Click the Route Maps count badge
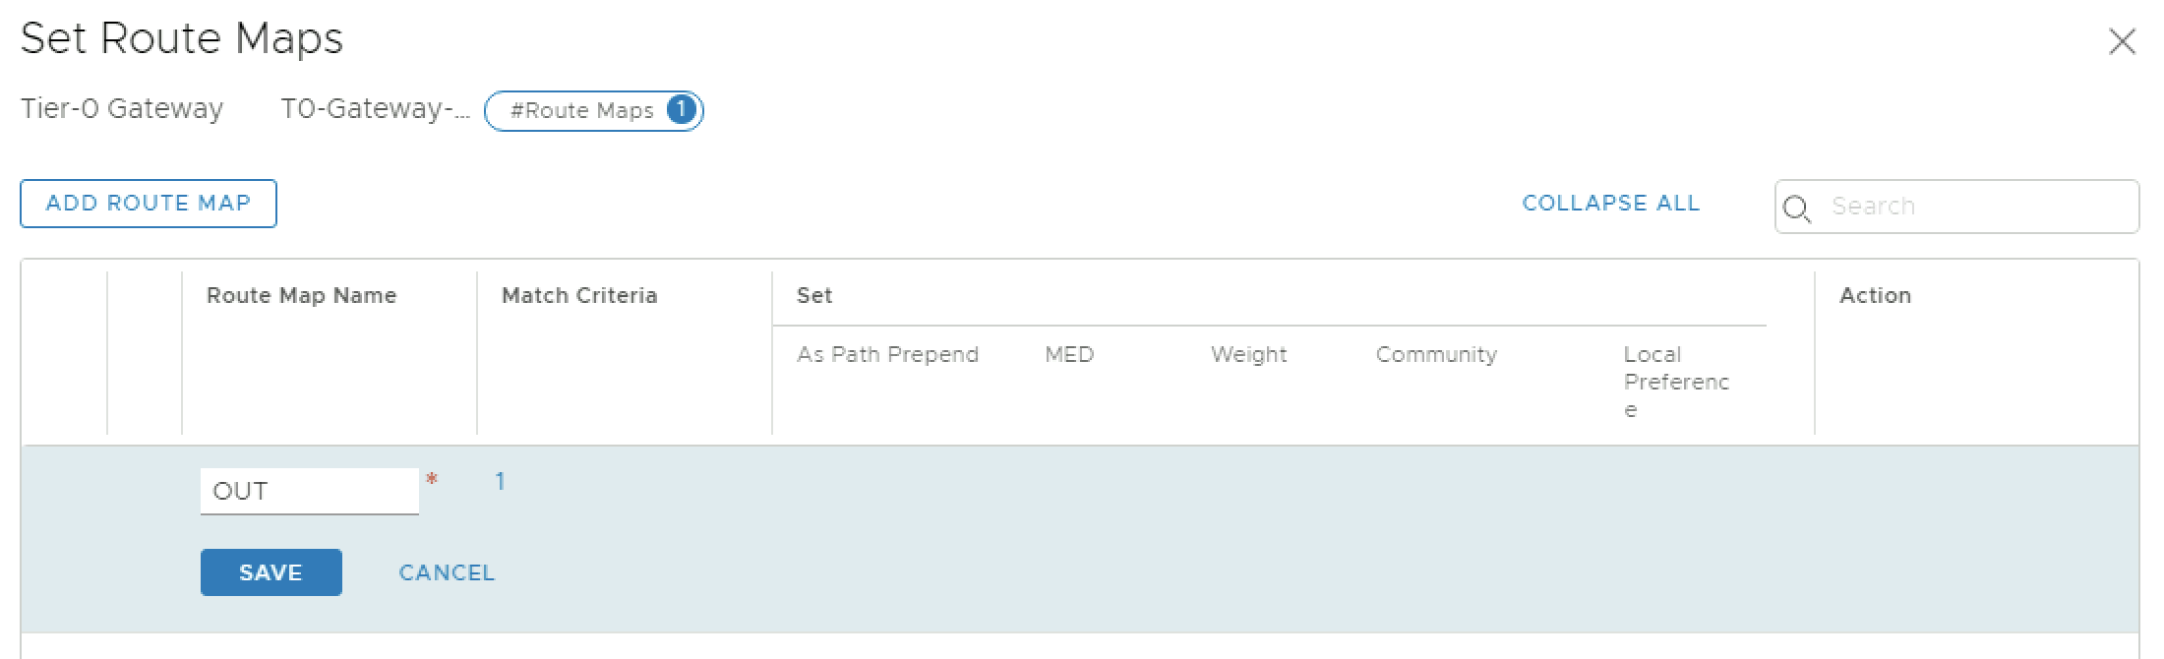Viewport: 2164px width, 659px height. [x=681, y=110]
